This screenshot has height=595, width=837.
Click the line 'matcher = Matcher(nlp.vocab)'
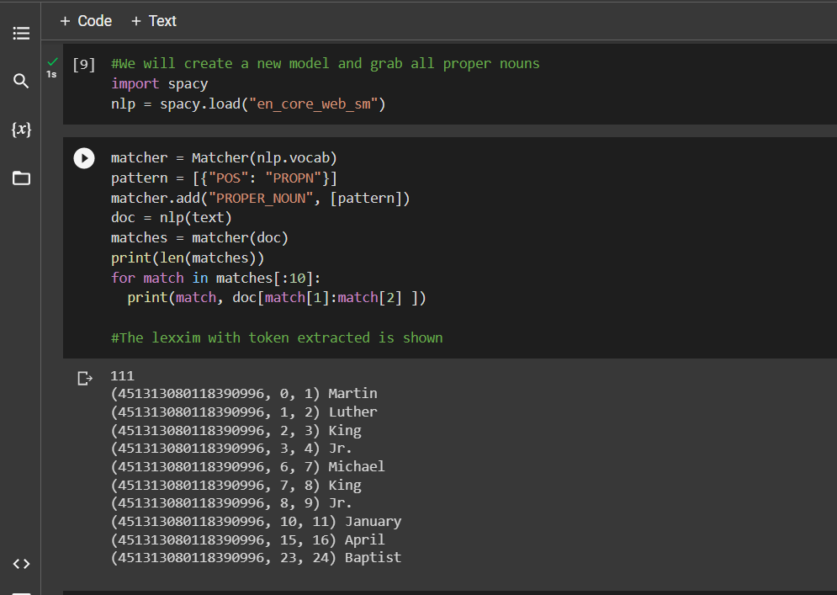pyautogui.click(x=224, y=158)
